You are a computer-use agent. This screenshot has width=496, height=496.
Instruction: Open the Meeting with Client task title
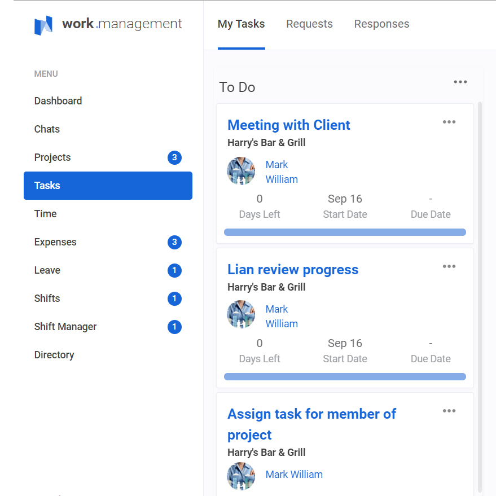pos(288,125)
